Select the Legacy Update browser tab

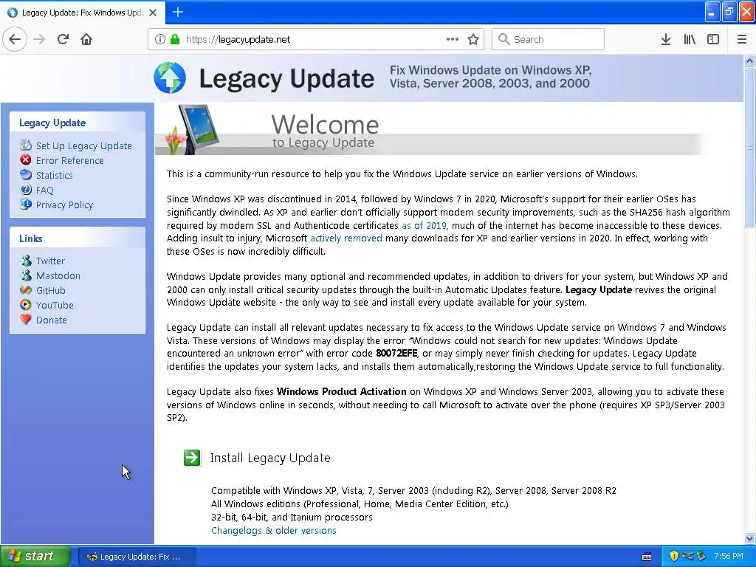83,13
